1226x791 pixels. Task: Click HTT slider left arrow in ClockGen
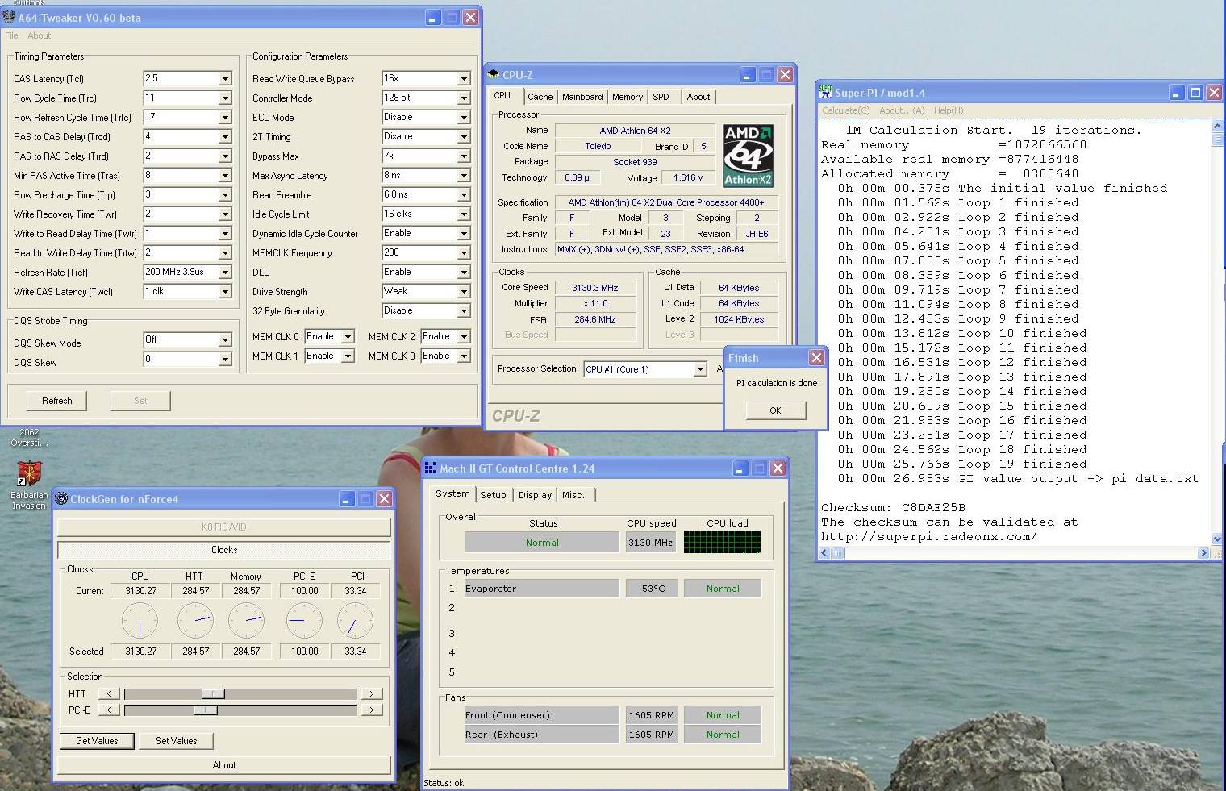(x=109, y=693)
